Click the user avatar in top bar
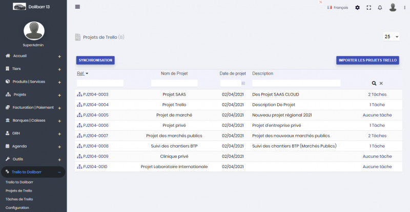This screenshot has height=212, width=410. point(393,7)
